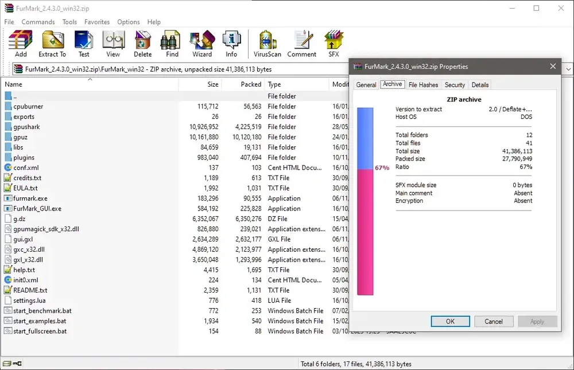Open the Find binoculars tool
This screenshot has width=574, height=370.
click(x=172, y=44)
